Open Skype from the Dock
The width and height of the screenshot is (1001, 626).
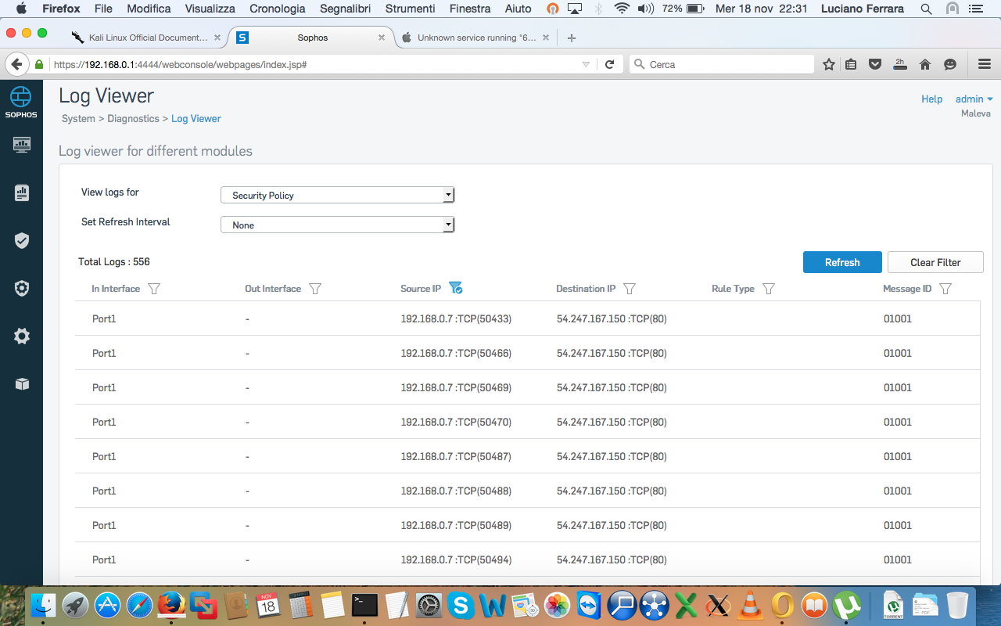click(x=461, y=605)
